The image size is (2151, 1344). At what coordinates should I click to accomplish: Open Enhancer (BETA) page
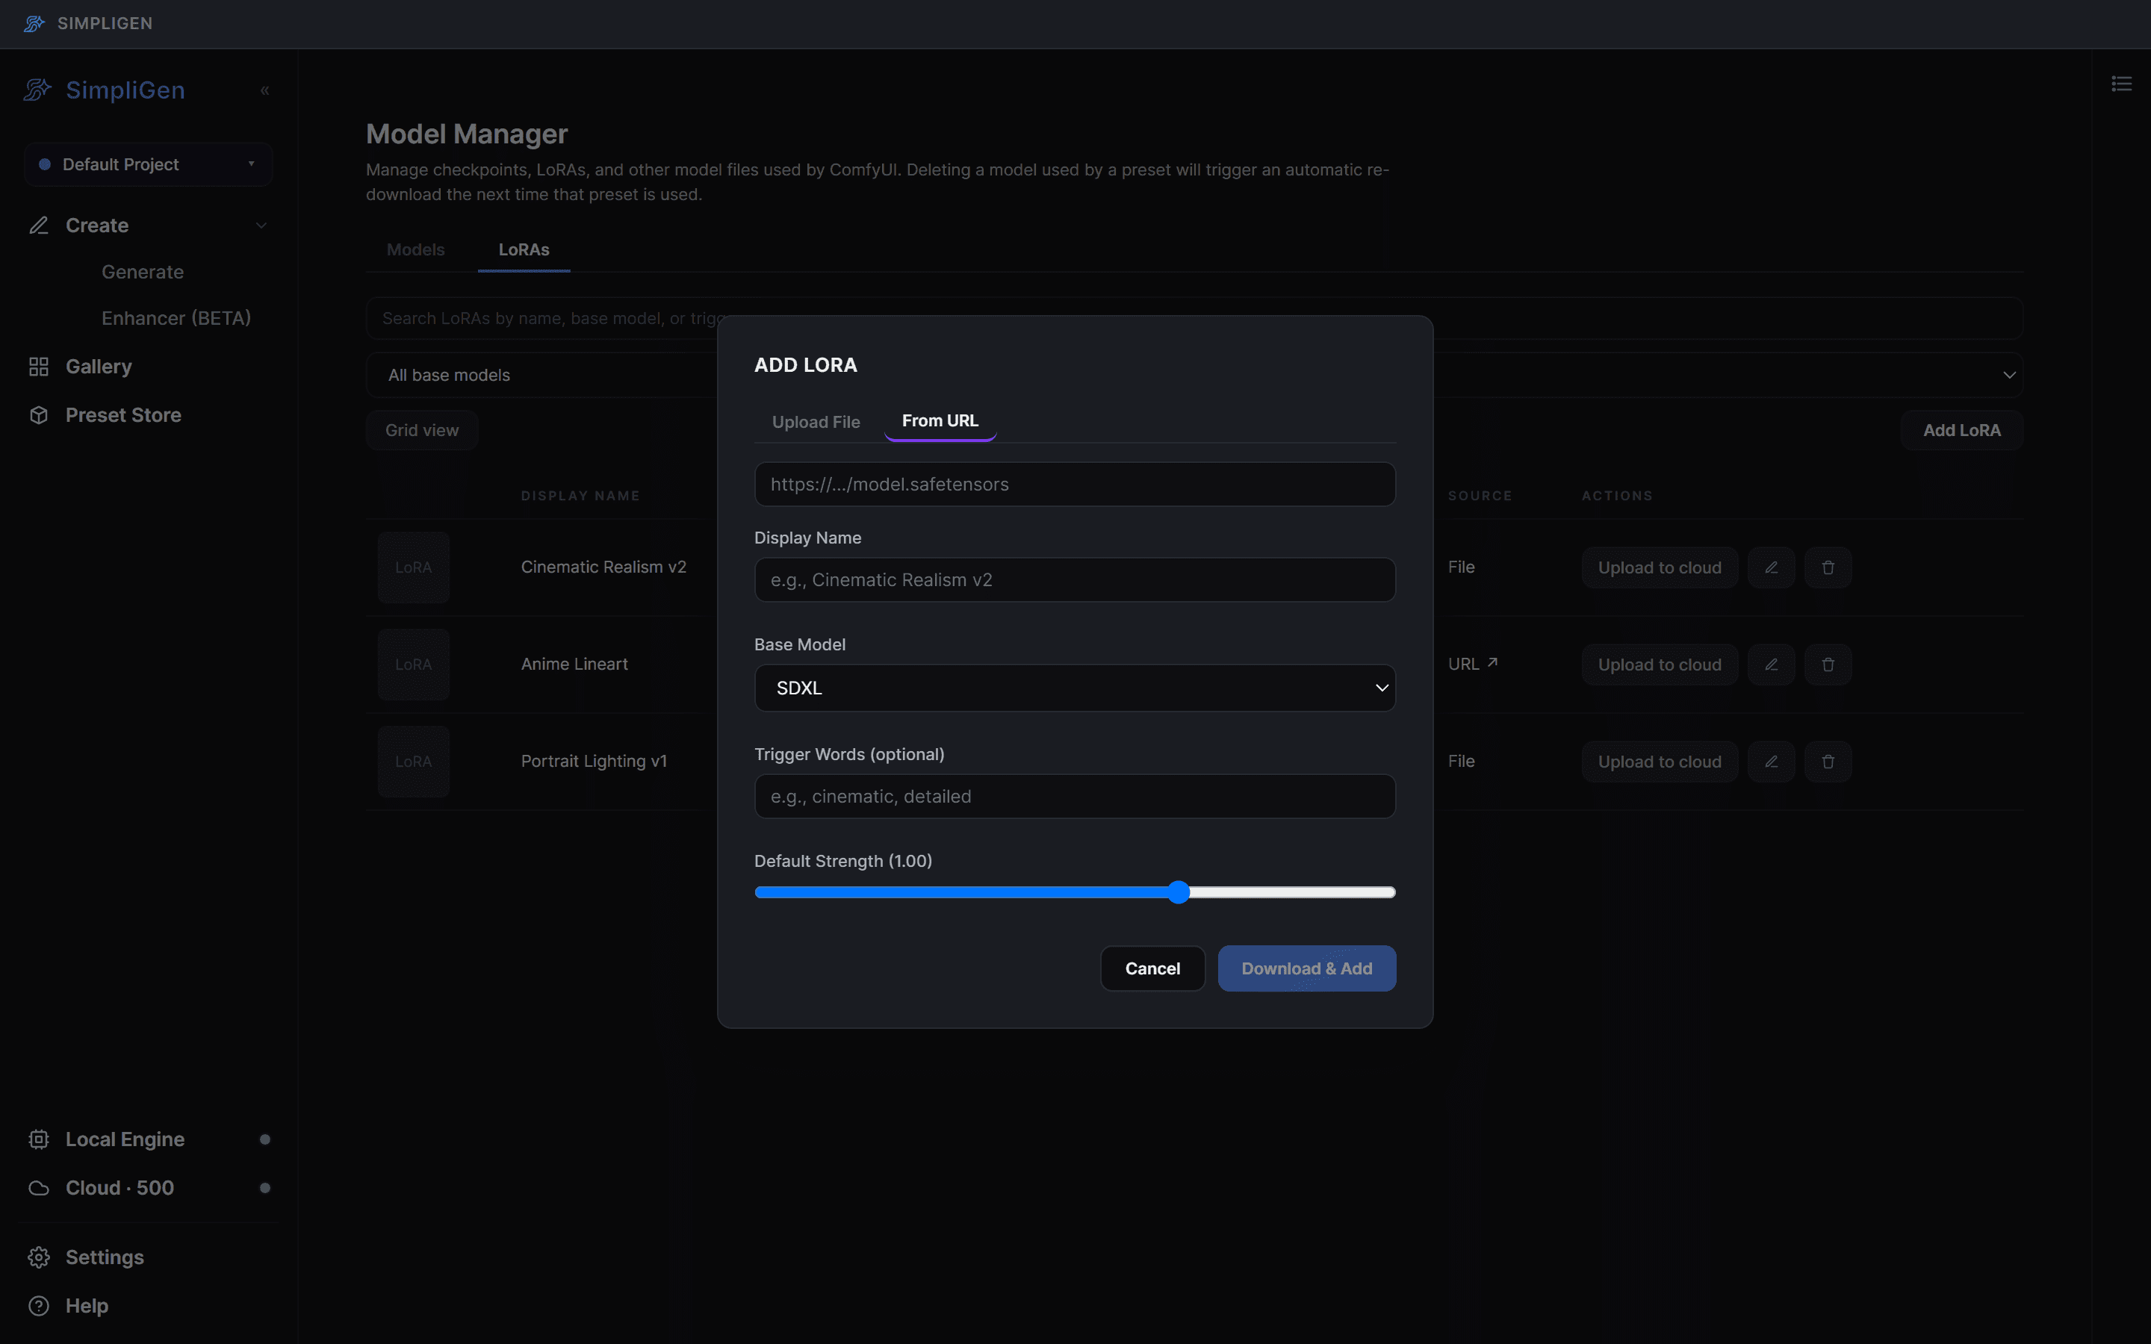tap(176, 318)
